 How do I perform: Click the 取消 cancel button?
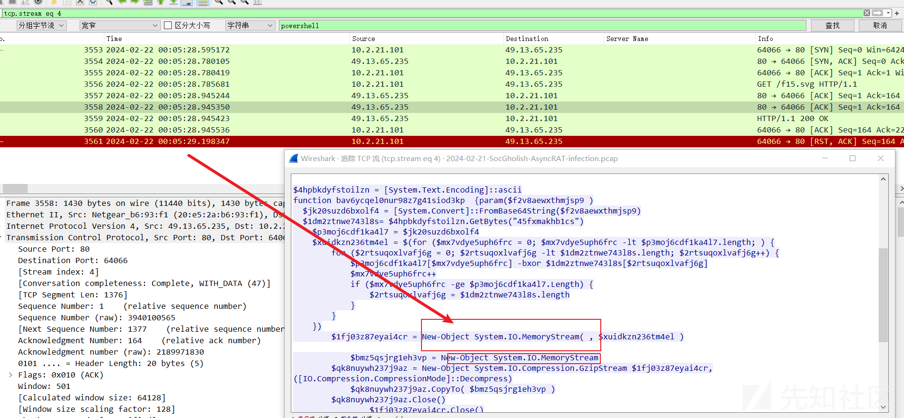click(x=880, y=25)
